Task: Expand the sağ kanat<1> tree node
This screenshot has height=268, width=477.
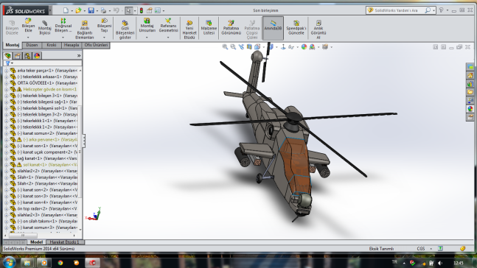Action: [6, 158]
